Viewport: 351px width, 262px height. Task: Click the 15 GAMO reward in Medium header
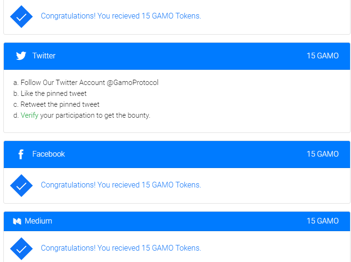[322, 221]
